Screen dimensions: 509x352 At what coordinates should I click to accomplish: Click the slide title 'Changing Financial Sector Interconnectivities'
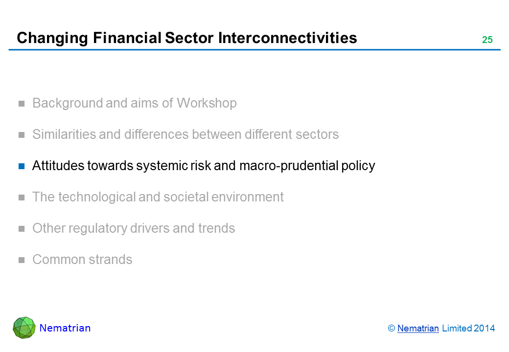coord(186,38)
